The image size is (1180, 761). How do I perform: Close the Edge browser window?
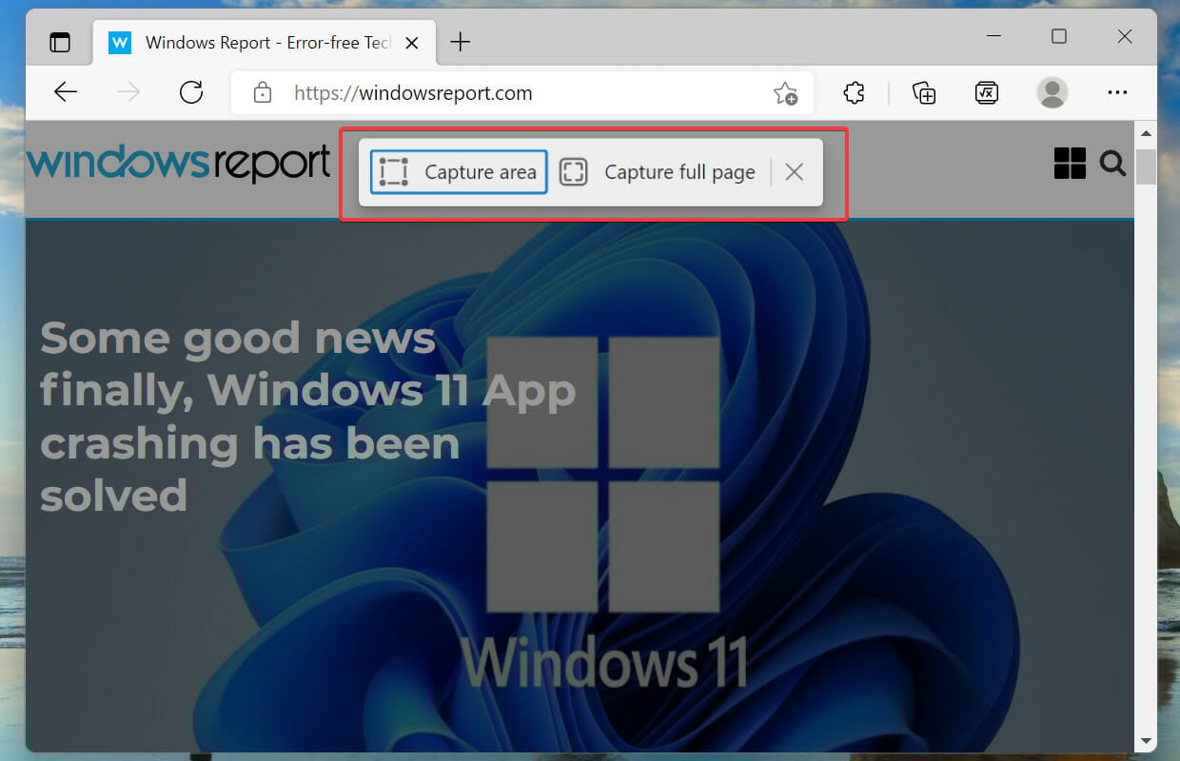click(x=1125, y=37)
